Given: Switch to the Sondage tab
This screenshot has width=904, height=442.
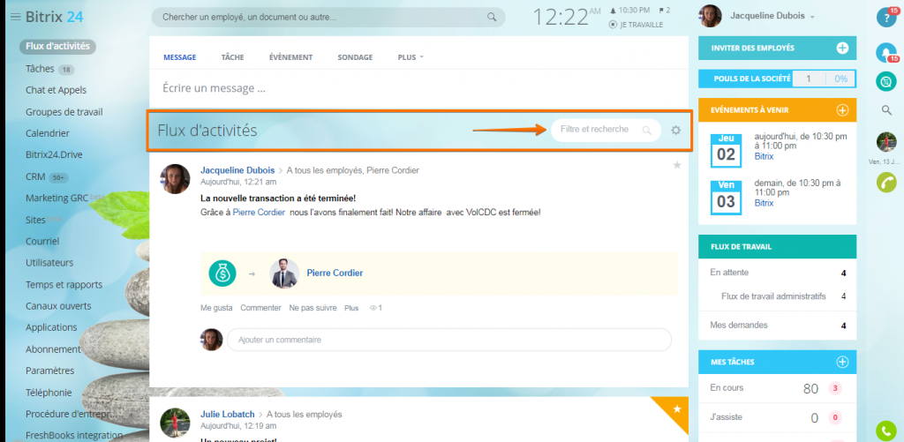Looking at the screenshot, I should click(355, 57).
